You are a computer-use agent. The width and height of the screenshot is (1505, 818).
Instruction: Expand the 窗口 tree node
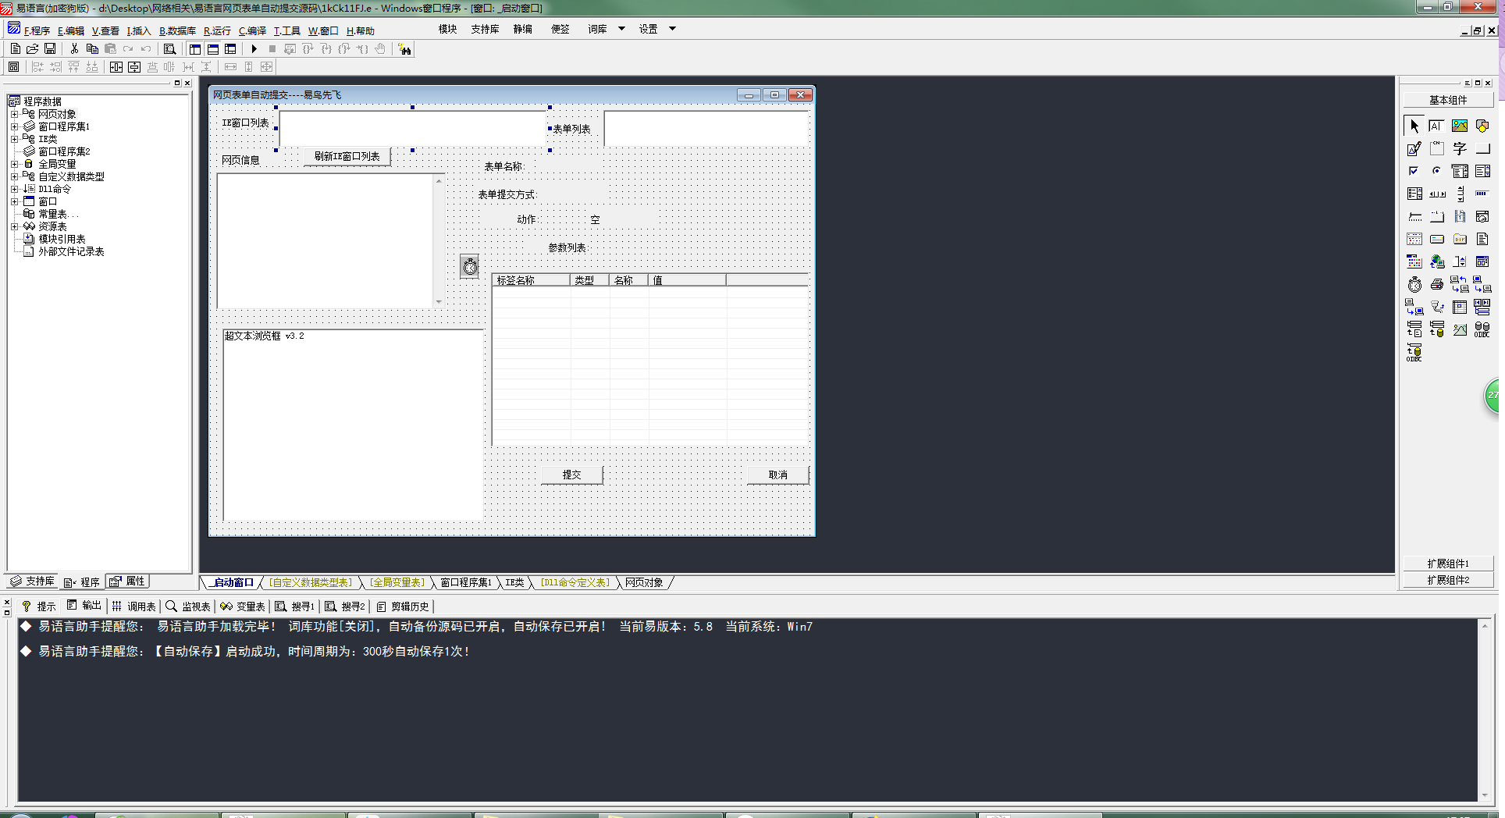tap(14, 201)
